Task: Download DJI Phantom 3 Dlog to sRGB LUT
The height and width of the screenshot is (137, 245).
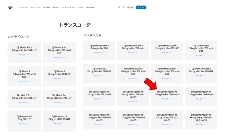Action: 59,124
